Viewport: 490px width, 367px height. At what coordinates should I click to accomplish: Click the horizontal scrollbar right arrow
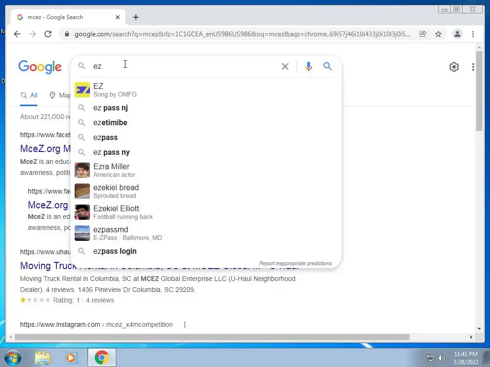[x=471, y=337]
